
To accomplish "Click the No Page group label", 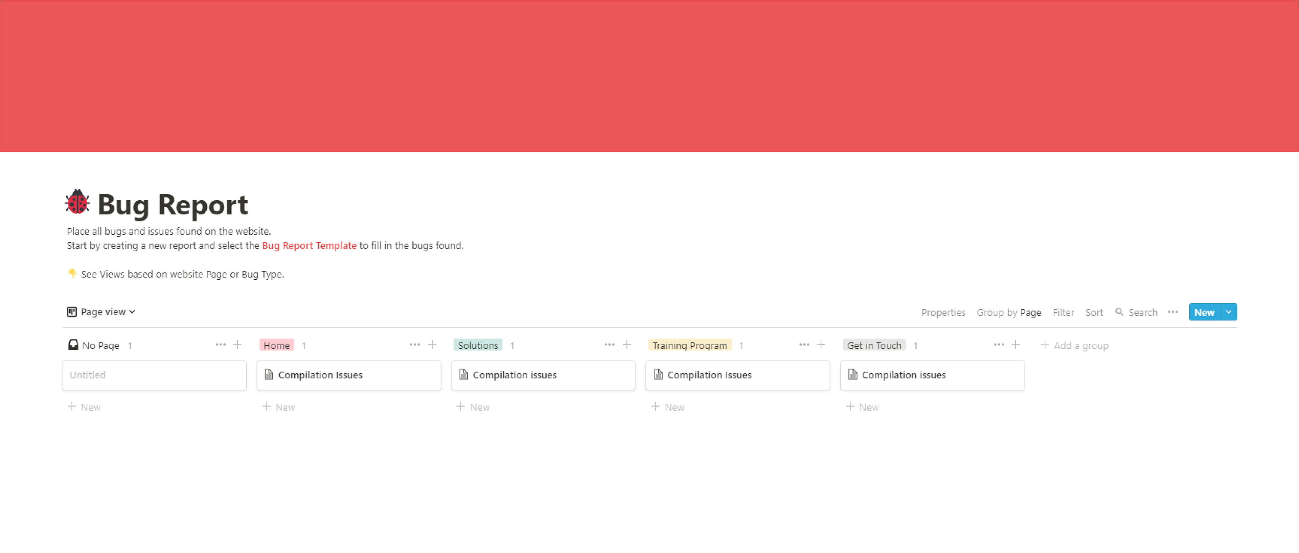I will 100,345.
